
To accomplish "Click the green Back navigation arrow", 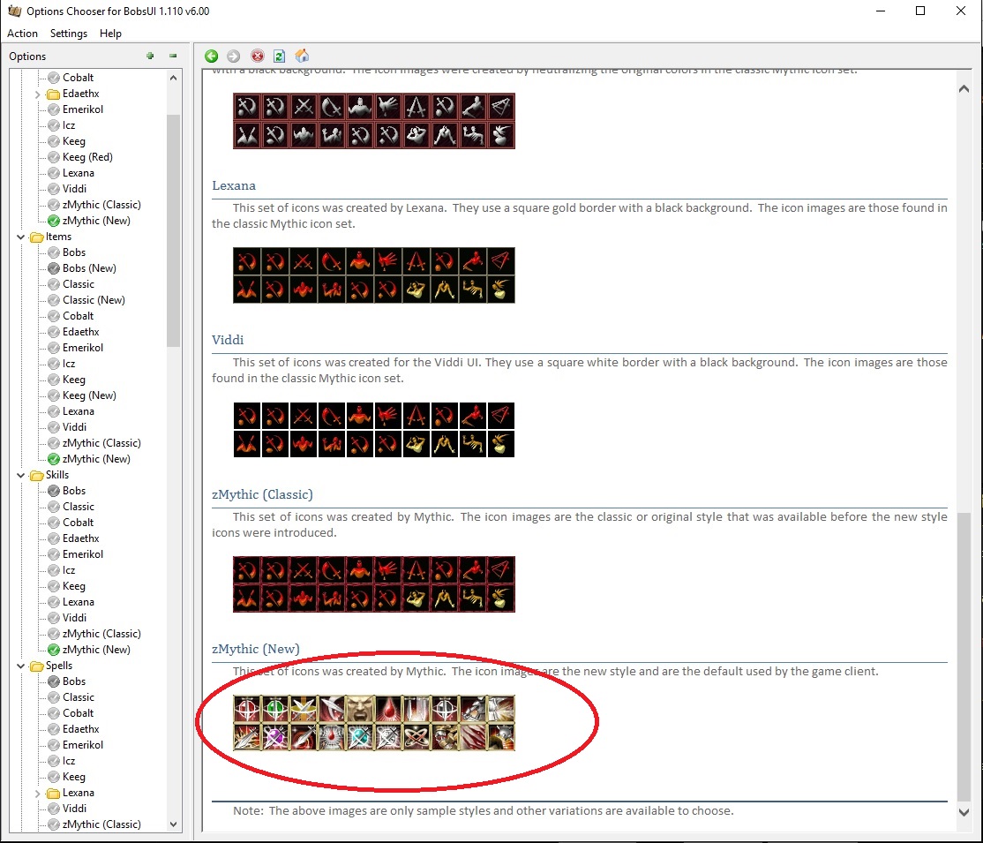I will [212, 56].
